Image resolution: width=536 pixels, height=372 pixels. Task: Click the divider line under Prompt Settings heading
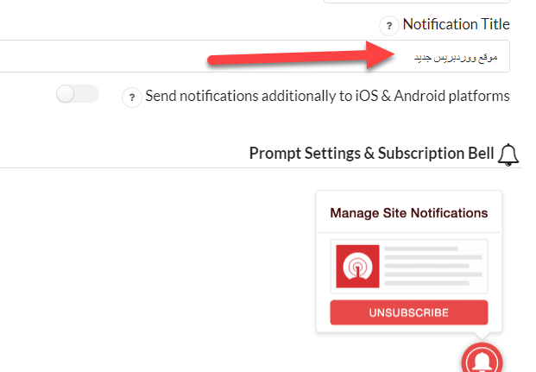coord(259,168)
